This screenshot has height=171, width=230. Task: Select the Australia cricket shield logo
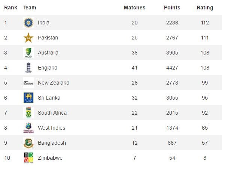click(29, 53)
